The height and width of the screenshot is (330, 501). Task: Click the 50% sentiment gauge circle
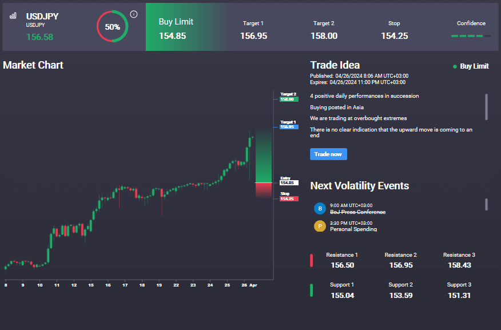tap(113, 26)
